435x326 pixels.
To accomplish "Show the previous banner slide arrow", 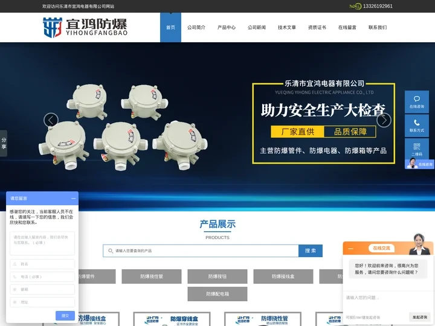I will coord(51,120).
